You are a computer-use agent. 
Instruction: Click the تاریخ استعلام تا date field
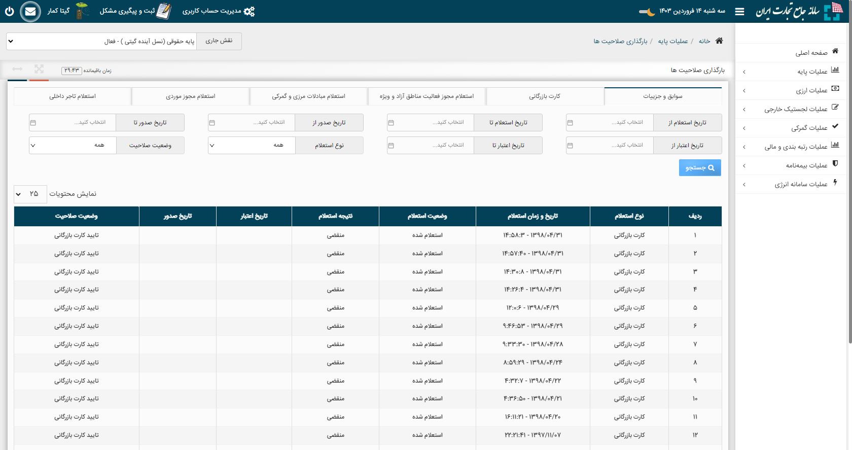pyautogui.click(x=431, y=122)
